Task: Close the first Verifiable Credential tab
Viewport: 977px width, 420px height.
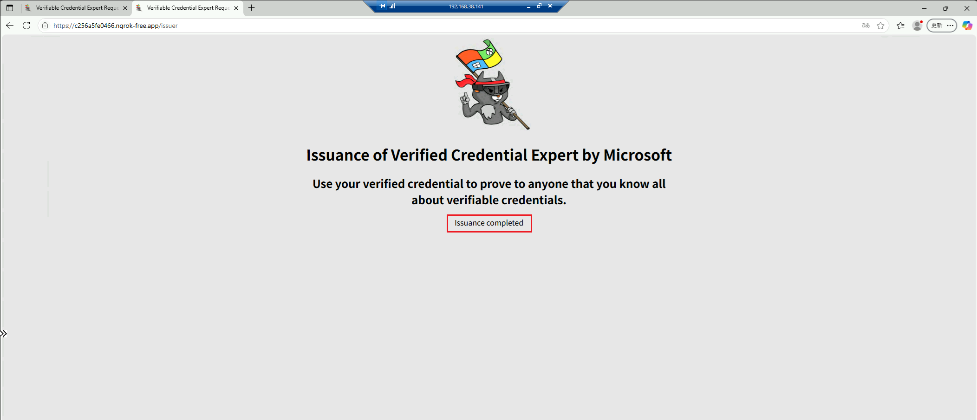Action: [x=125, y=8]
